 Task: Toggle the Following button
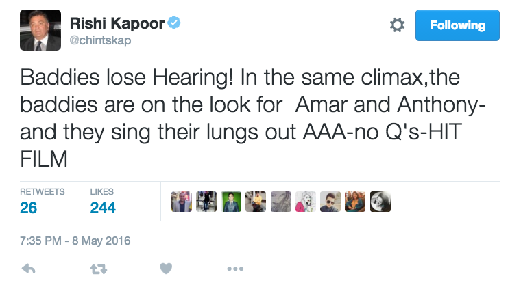click(457, 25)
